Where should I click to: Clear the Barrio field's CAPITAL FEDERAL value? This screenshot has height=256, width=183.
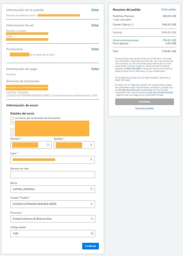[x=92, y=189]
